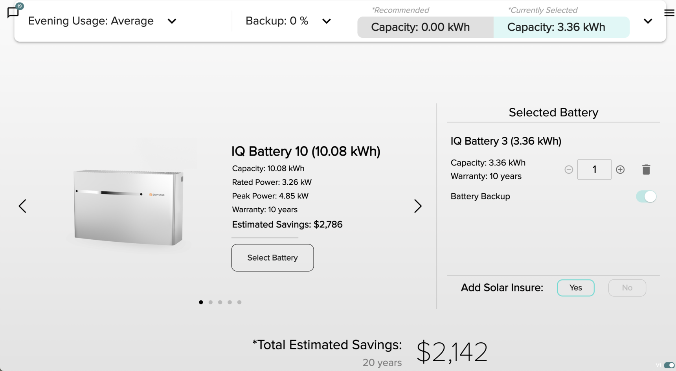Jump to the fourth carousel dot
The height and width of the screenshot is (371, 676).
coord(230,302)
